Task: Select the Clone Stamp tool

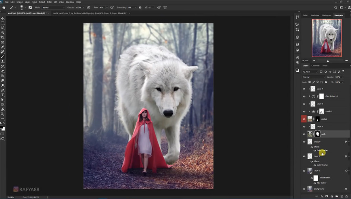Action: [x=3, y=61]
